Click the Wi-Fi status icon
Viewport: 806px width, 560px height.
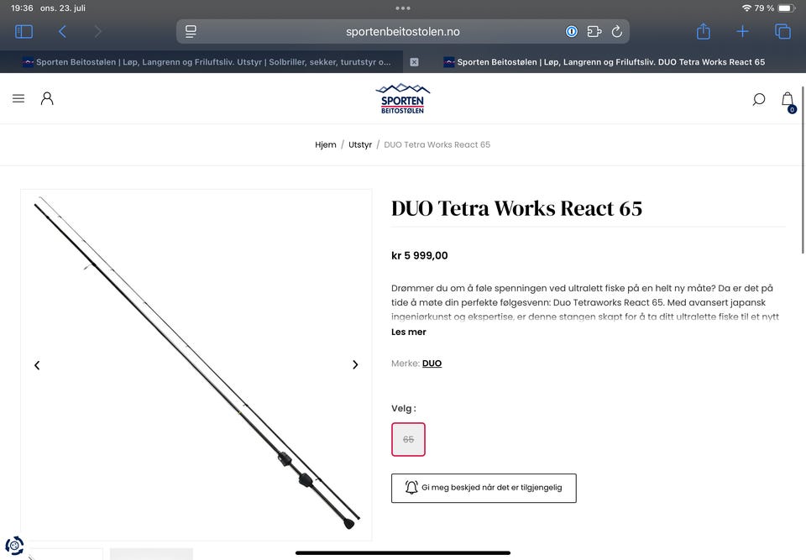[746, 8]
